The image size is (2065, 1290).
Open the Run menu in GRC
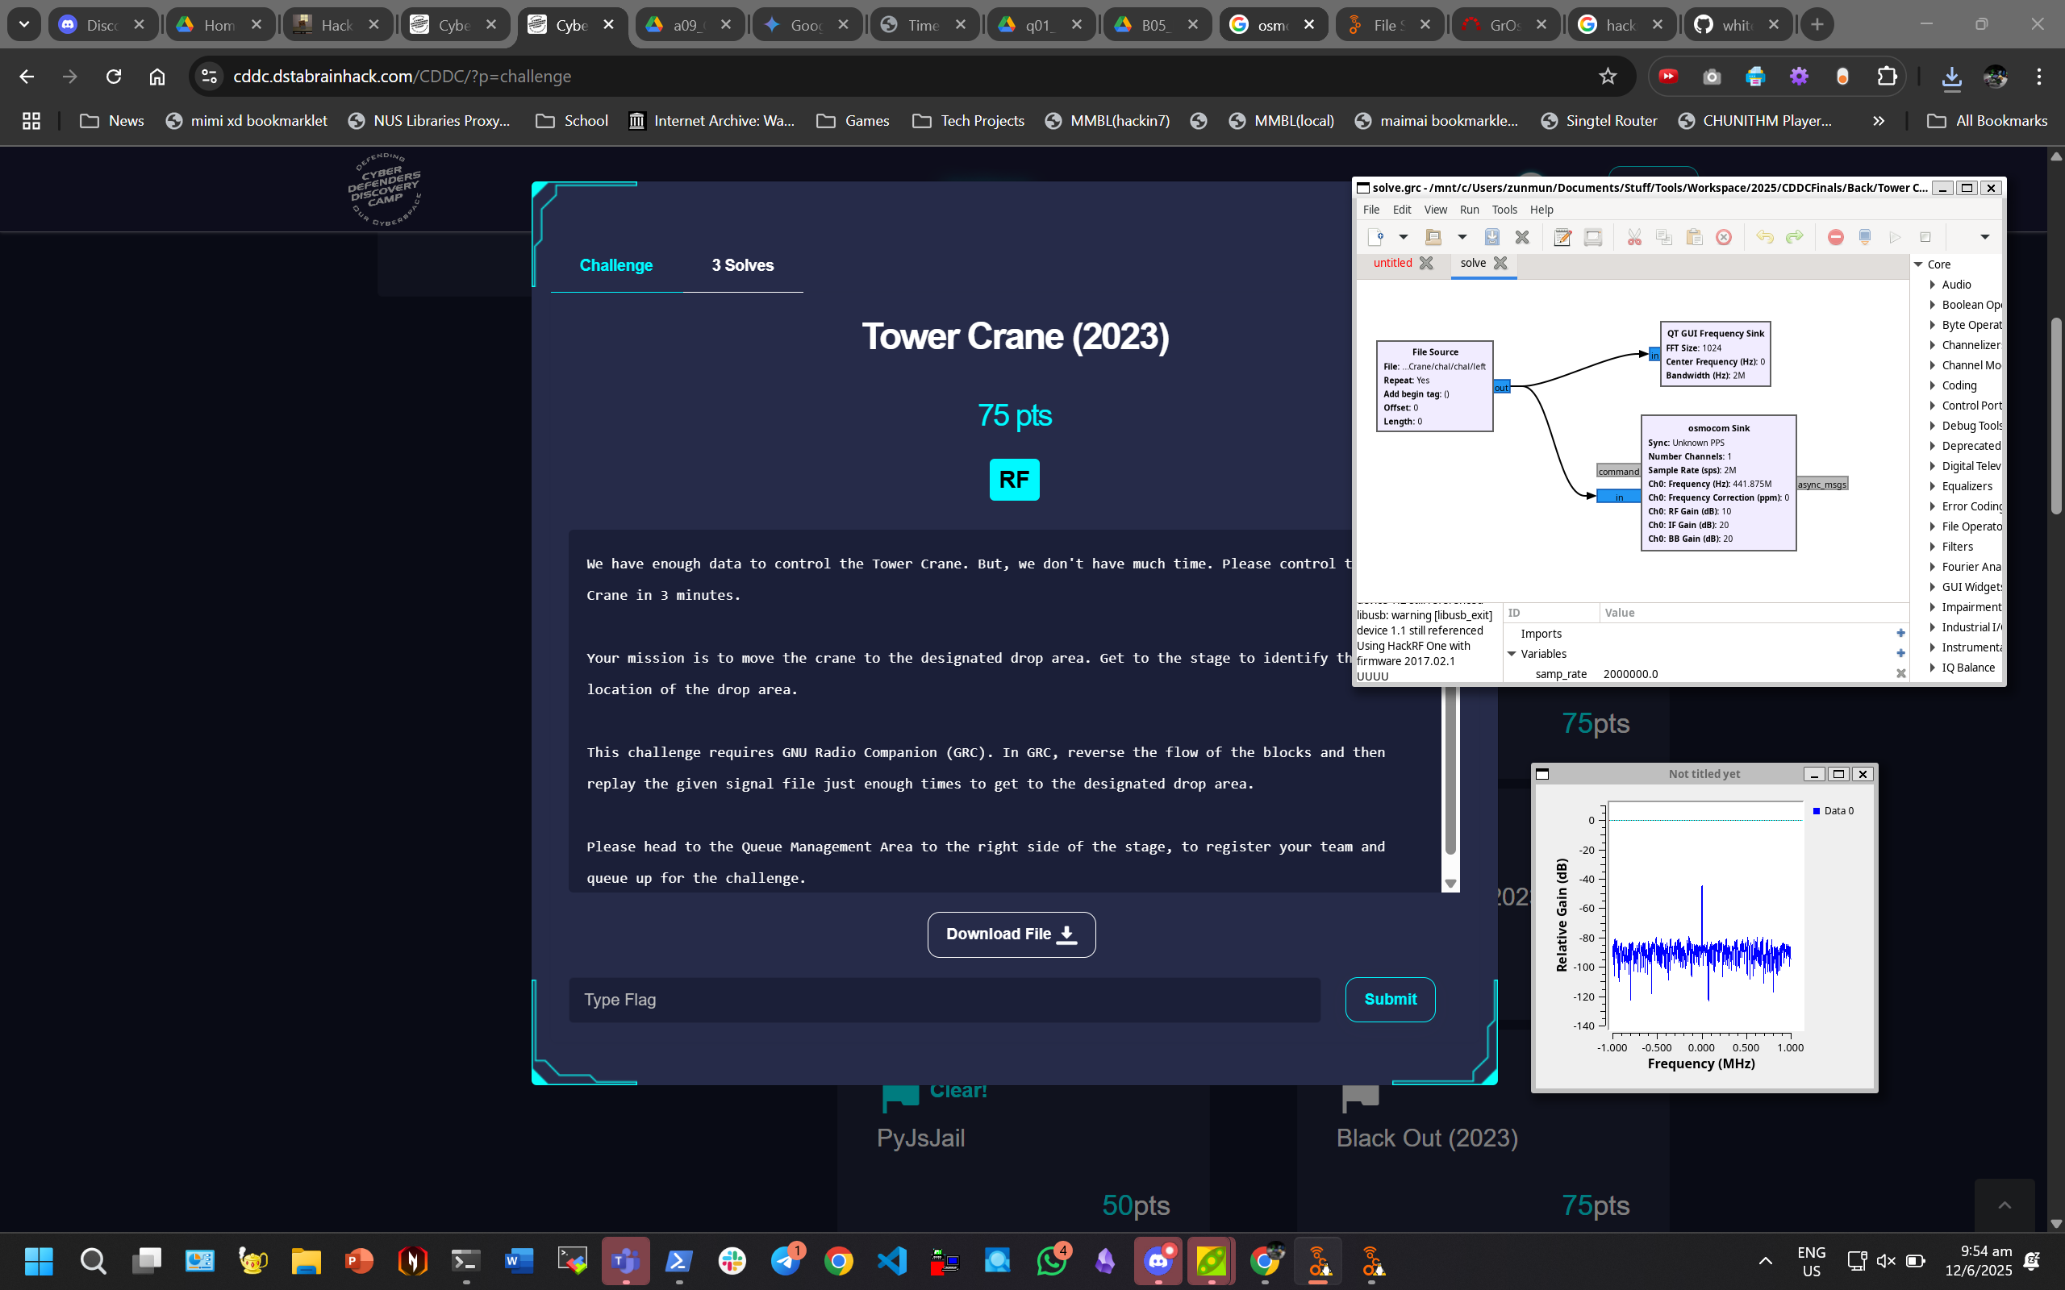tap(1469, 210)
